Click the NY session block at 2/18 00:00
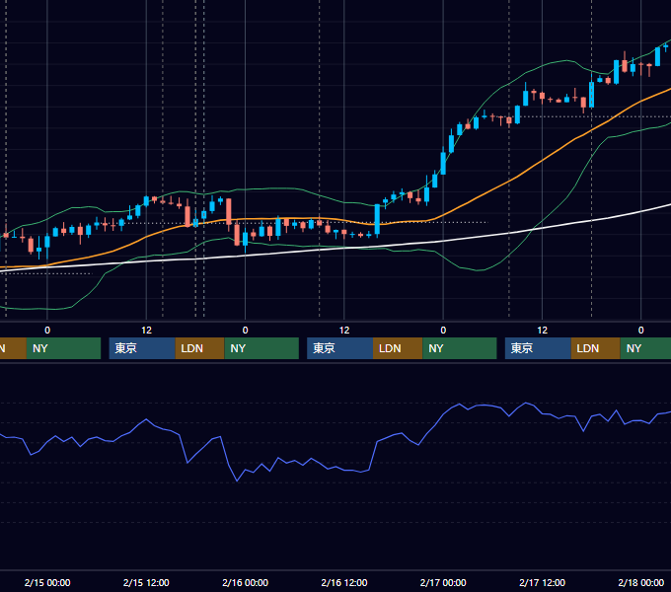 coord(645,348)
